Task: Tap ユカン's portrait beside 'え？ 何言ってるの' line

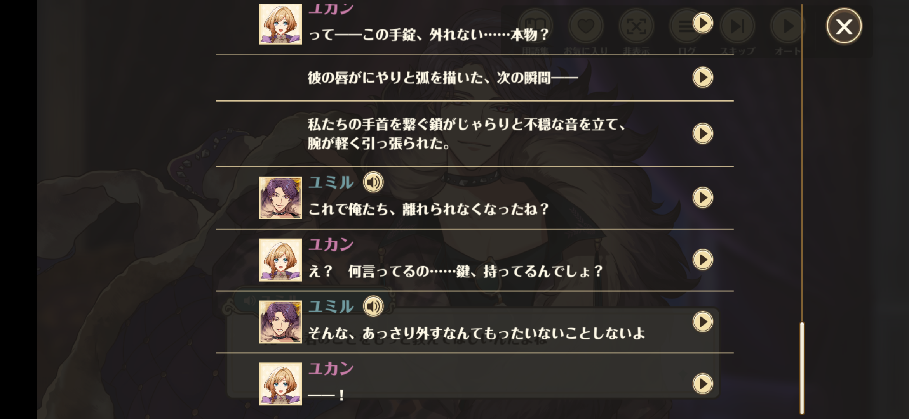Action: [280, 260]
